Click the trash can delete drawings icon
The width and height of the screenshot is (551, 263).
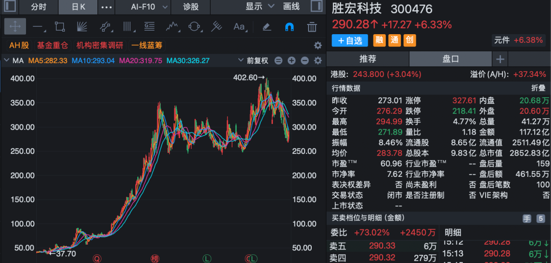click(x=312, y=27)
